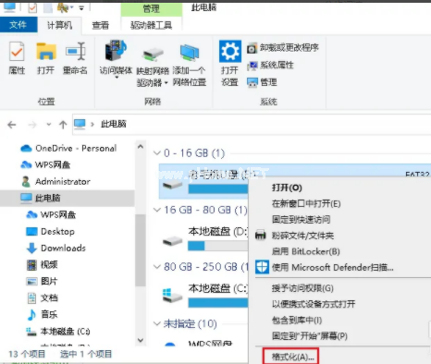Open the Drive Tools (驱动器工具) tab

coord(151,25)
